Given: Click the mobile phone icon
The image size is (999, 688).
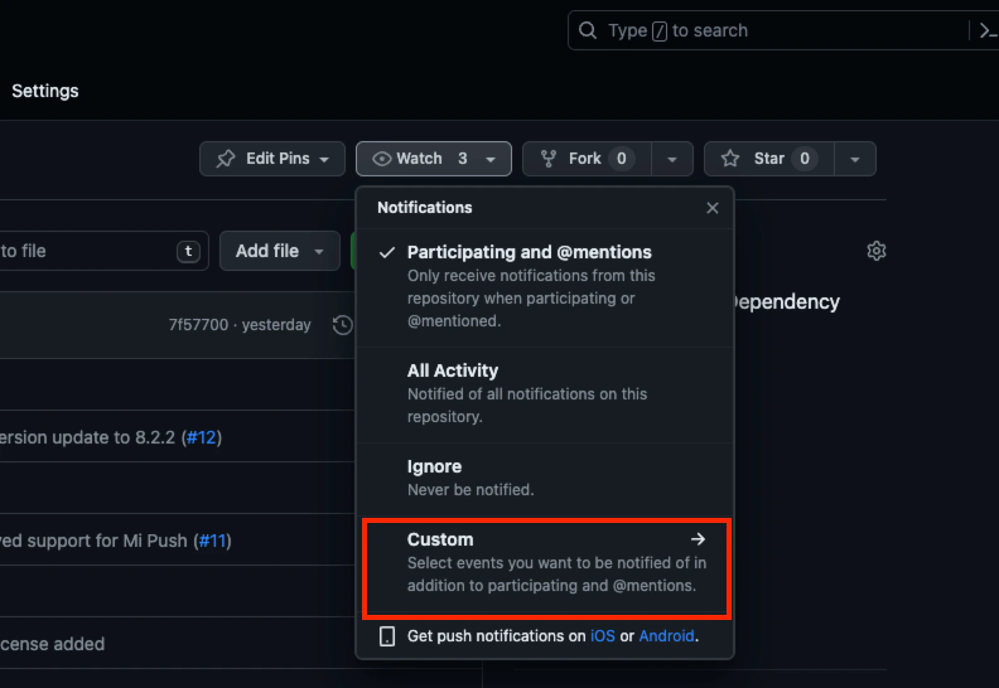Looking at the screenshot, I should [x=387, y=636].
